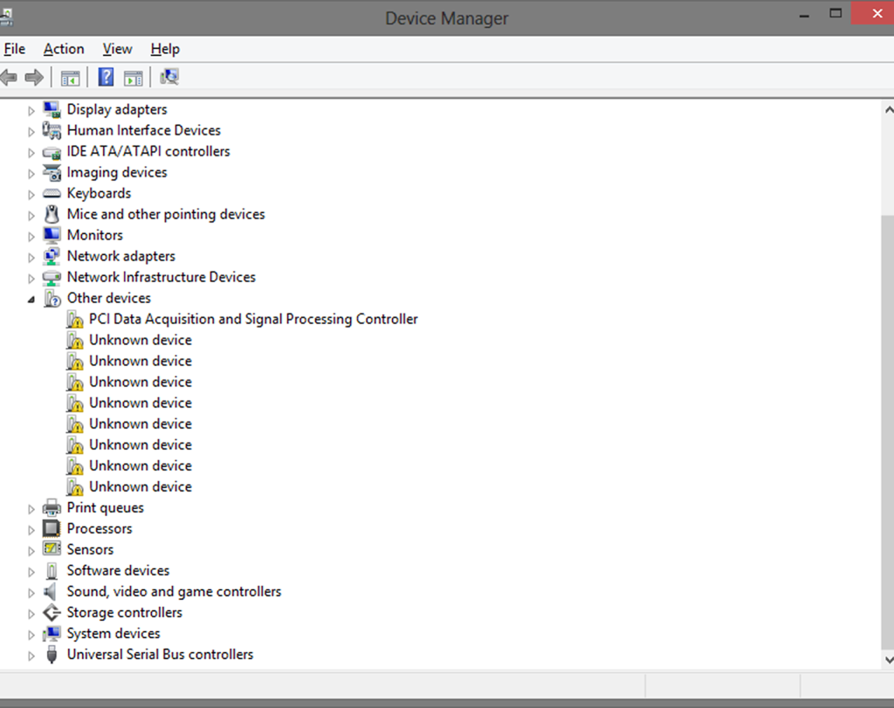894x708 pixels.
Task: Expand the Monitors node
Action: pyautogui.click(x=31, y=237)
